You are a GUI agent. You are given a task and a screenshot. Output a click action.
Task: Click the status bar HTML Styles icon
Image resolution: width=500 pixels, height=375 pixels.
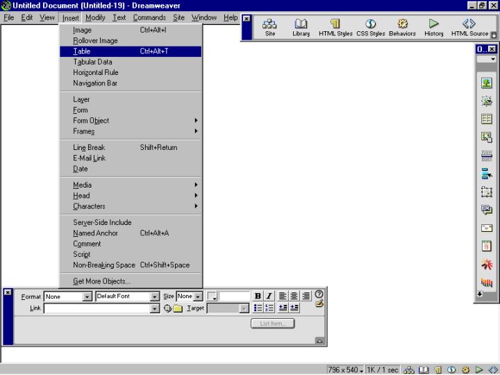pyautogui.click(x=437, y=370)
